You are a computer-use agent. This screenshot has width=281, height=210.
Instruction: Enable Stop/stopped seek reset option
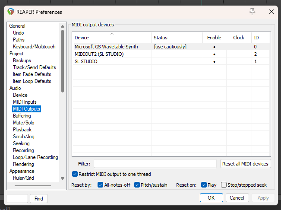pyautogui.click(x=224, y=185)
